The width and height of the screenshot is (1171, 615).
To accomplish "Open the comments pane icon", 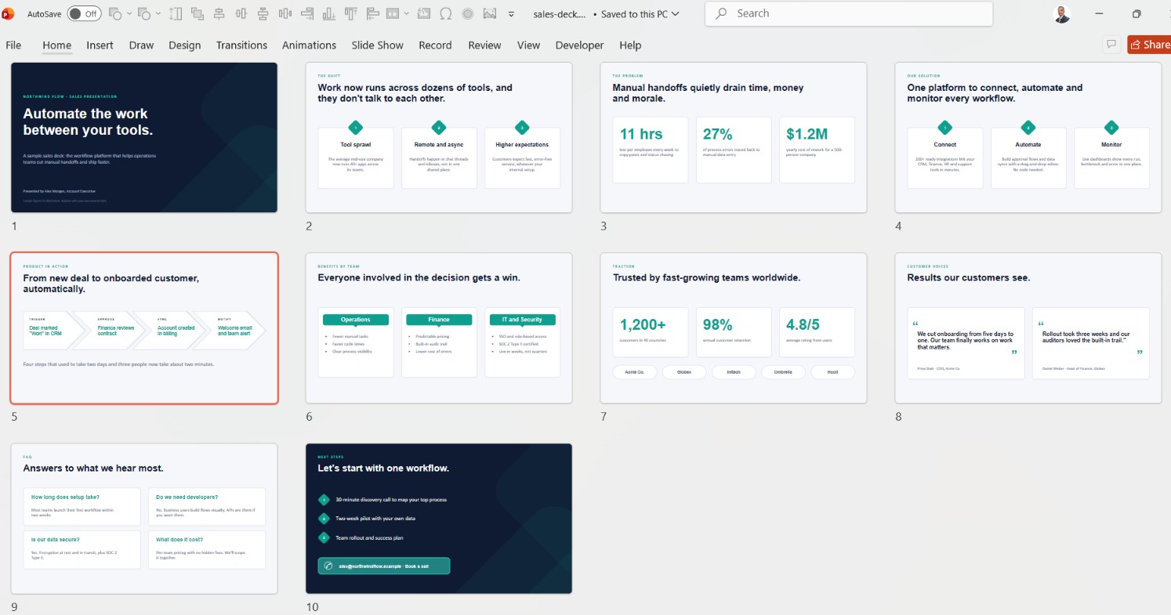I will click(1111, 45).
